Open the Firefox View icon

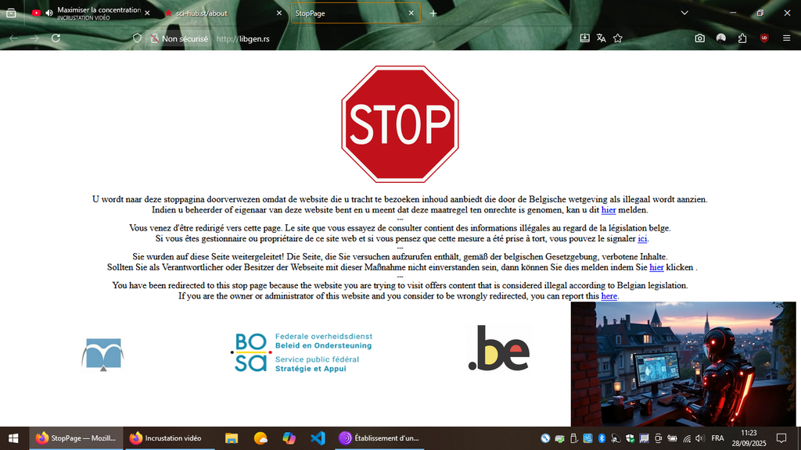coord(11,13)
